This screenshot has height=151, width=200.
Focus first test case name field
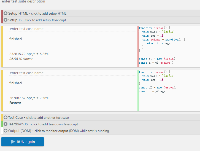73,29
